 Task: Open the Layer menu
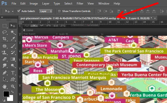(46, 3)
